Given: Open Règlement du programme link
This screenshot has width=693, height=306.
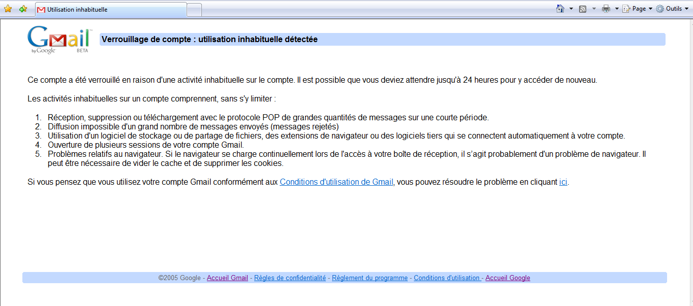Looking at the screenshot, I should tap(370, 278).
